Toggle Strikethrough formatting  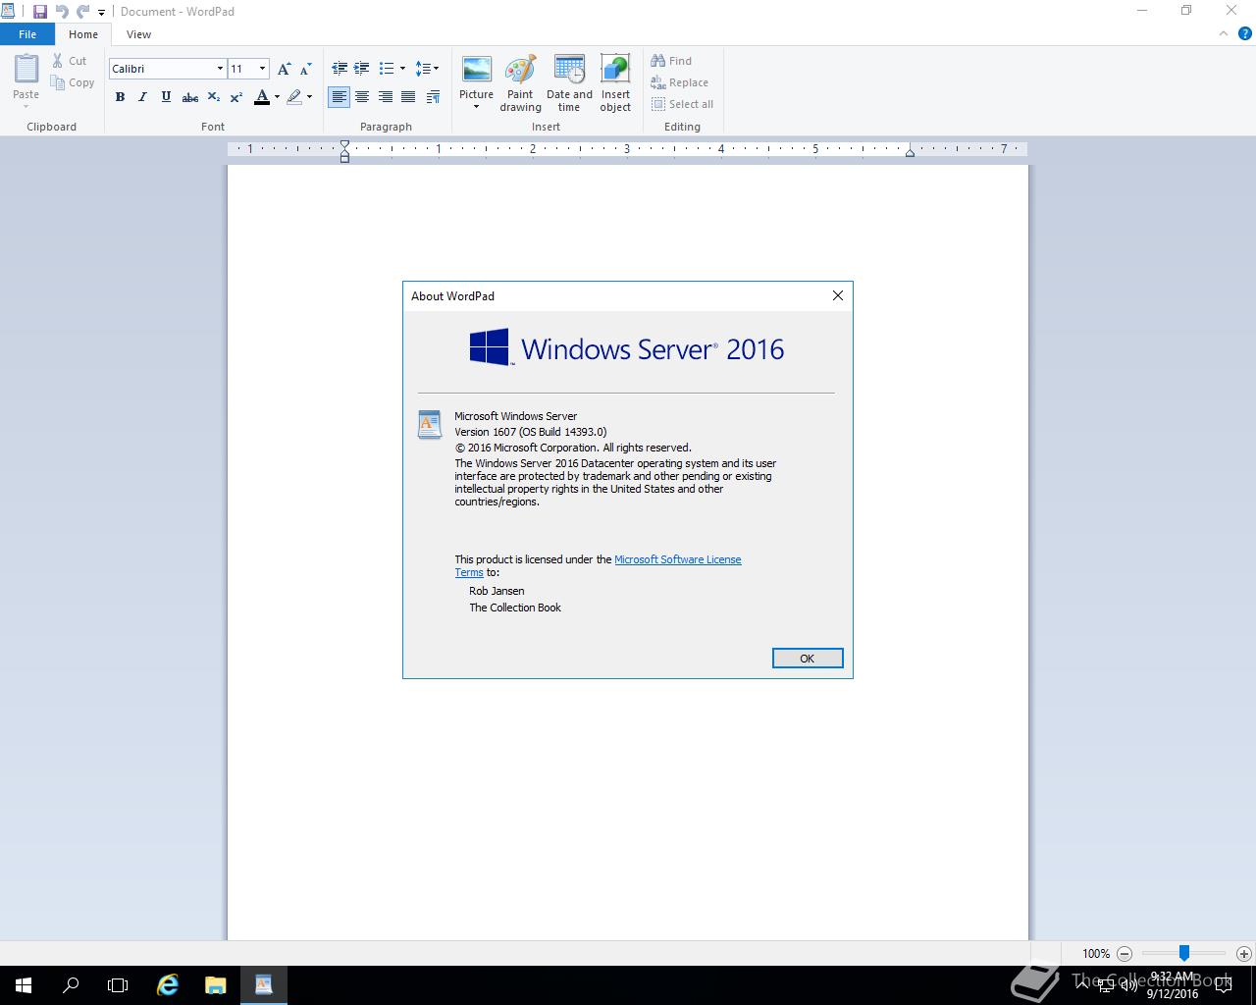190,97
